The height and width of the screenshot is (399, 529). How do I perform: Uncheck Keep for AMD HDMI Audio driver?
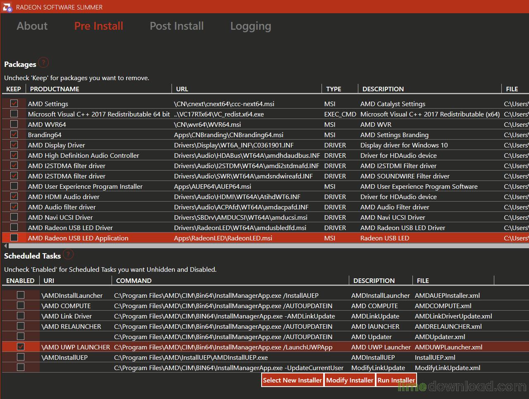(x=14, y=196)
